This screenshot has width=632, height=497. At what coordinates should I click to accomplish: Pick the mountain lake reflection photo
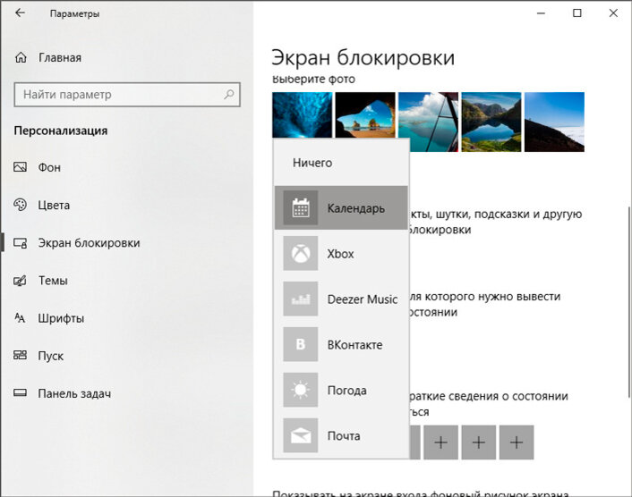pos(491,122)
